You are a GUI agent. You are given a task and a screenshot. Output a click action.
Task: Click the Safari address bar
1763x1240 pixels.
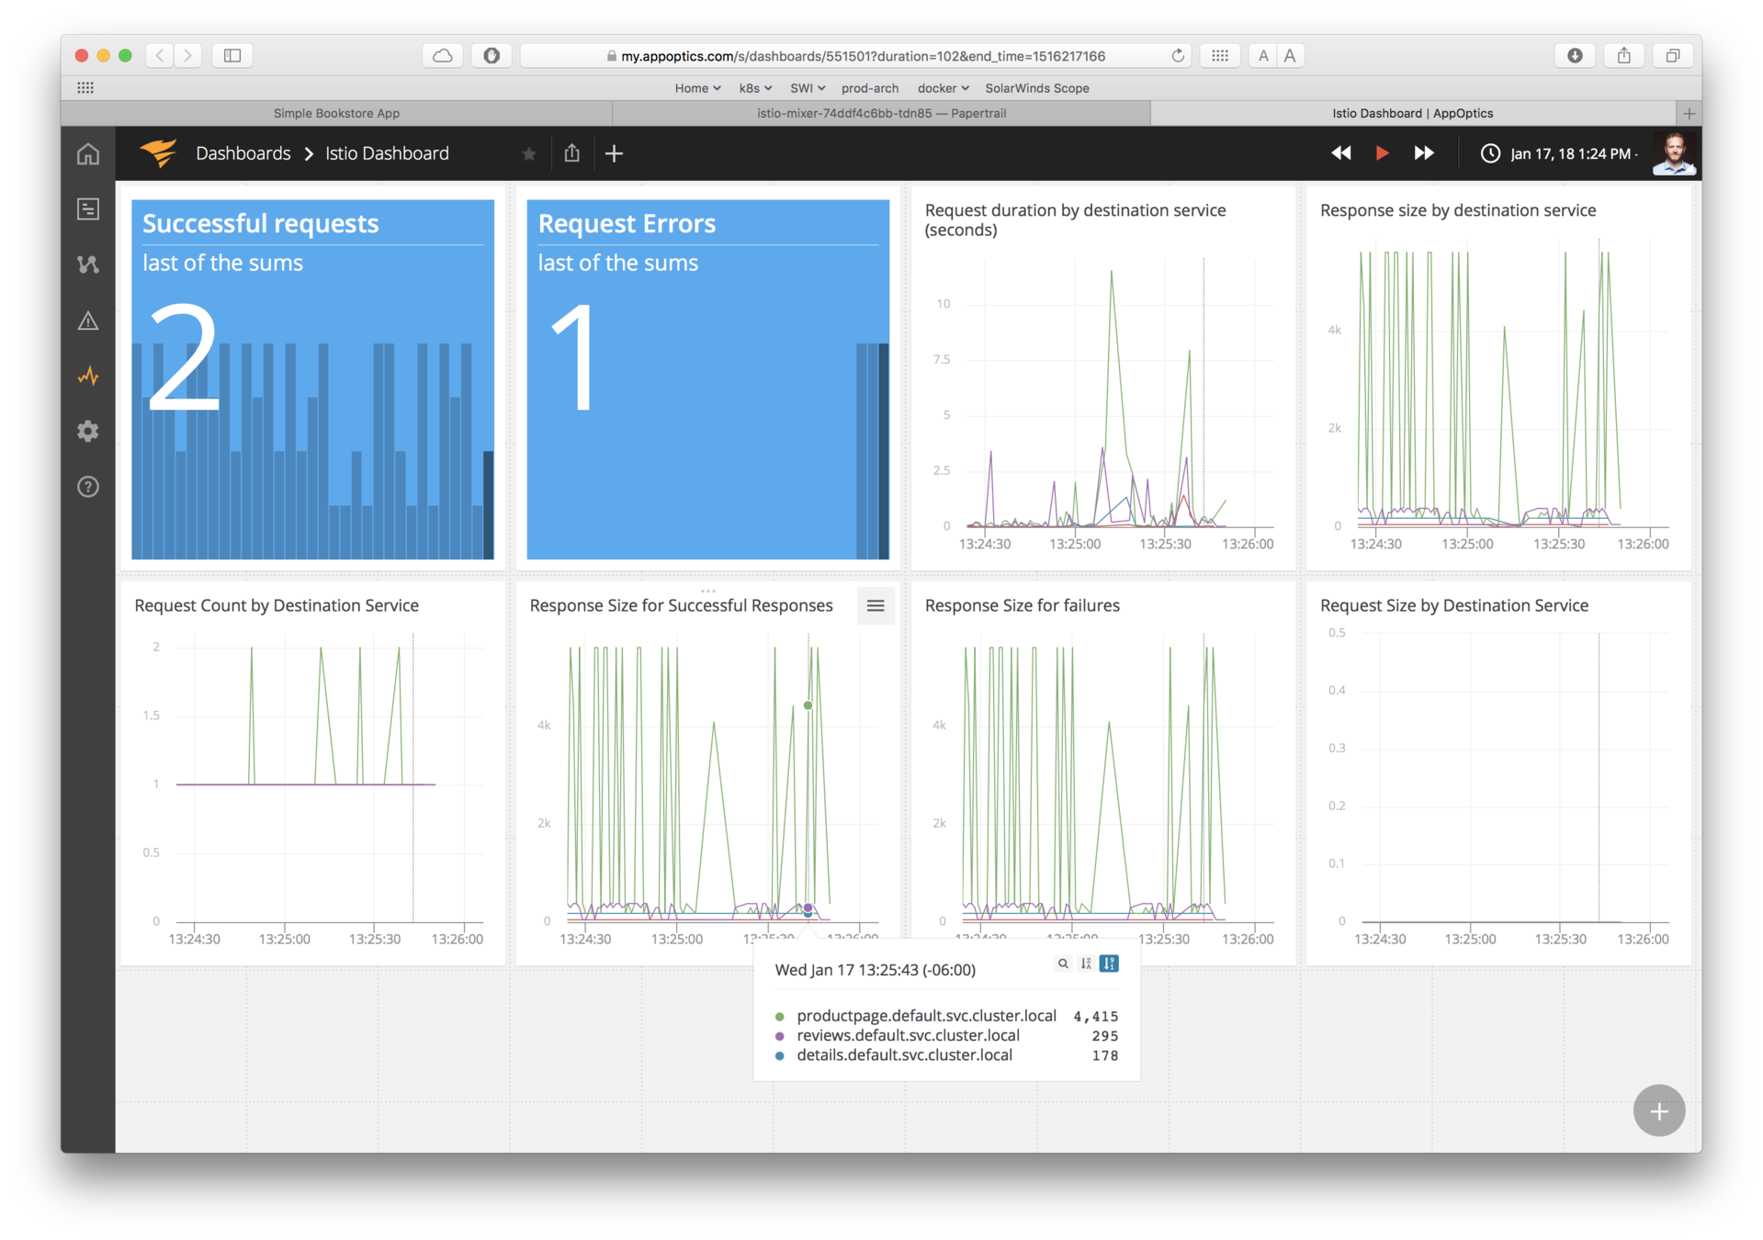pyautogui.click(x=855, y=56)
